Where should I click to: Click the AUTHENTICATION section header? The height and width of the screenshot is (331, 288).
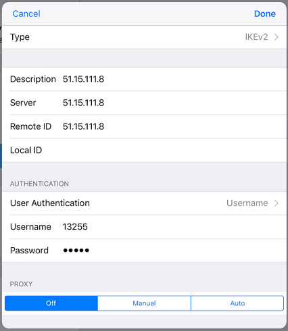39,184
